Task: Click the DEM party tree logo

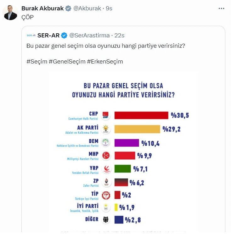Action: 106,143
